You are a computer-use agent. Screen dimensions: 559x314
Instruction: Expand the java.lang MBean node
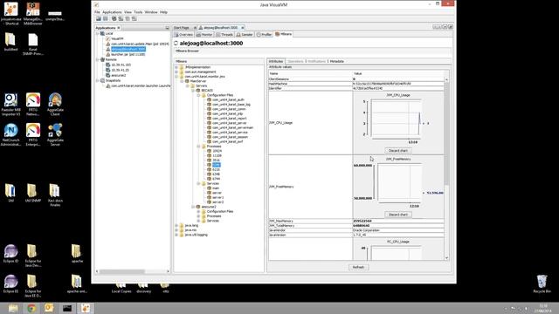(176, 225)
